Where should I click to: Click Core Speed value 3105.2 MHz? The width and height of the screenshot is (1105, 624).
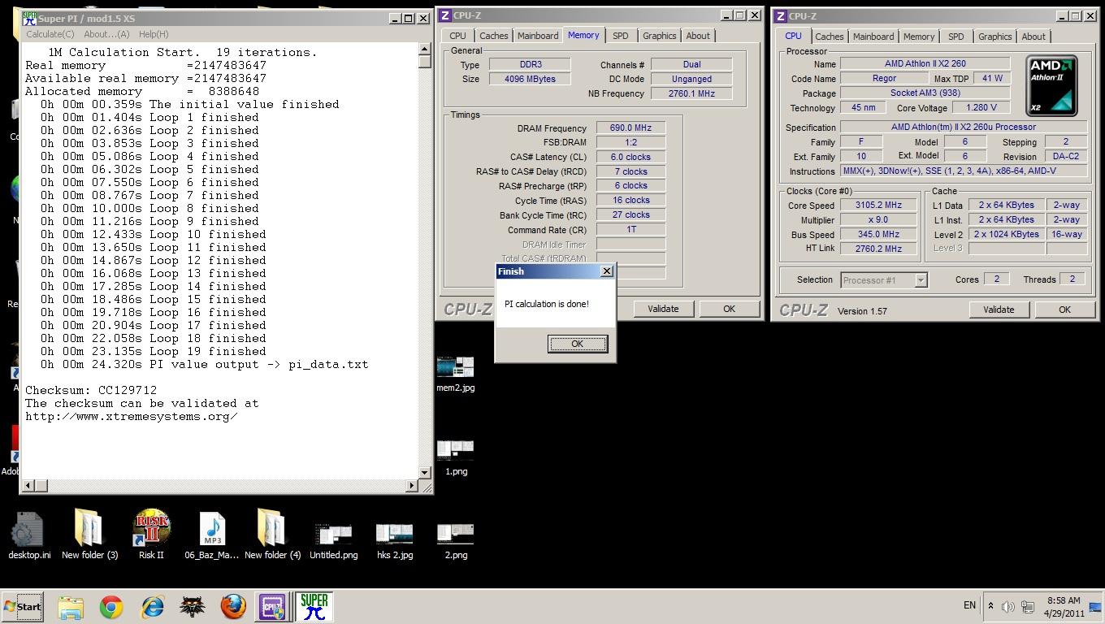coord(878,206)
